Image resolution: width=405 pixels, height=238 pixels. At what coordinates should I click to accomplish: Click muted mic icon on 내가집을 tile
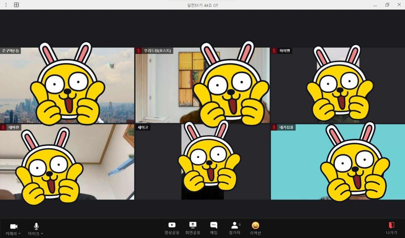[x=274, y=127]
